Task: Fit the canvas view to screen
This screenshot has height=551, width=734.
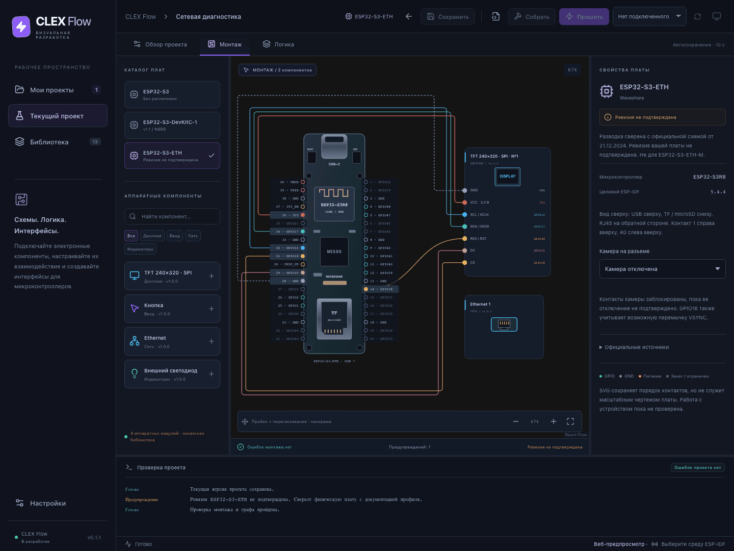Action: click(570, 421)
